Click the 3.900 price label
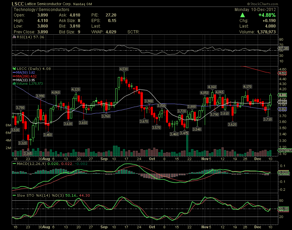 coord(149,101)
